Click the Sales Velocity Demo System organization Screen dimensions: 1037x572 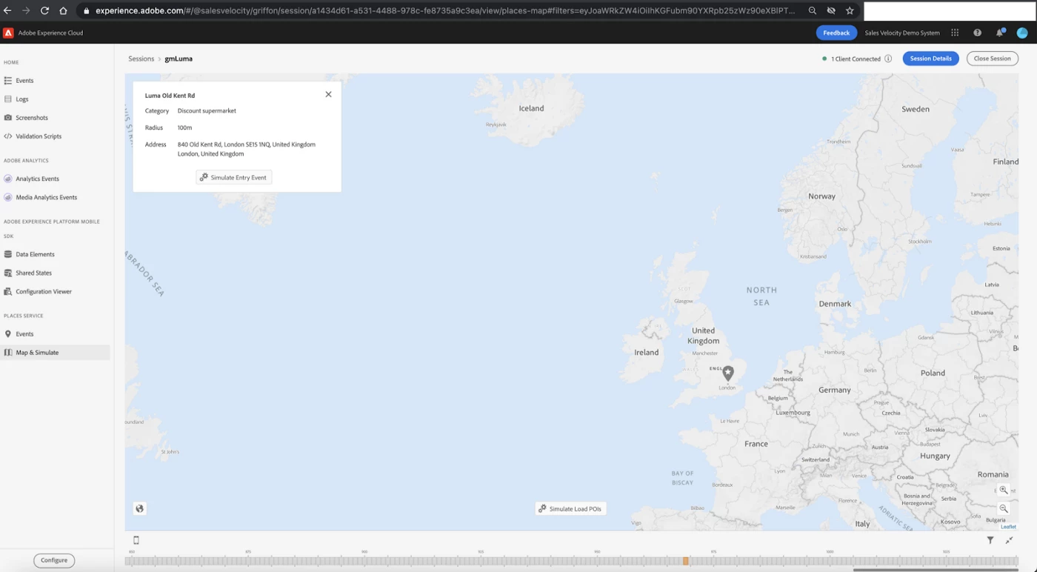point(902,33)
